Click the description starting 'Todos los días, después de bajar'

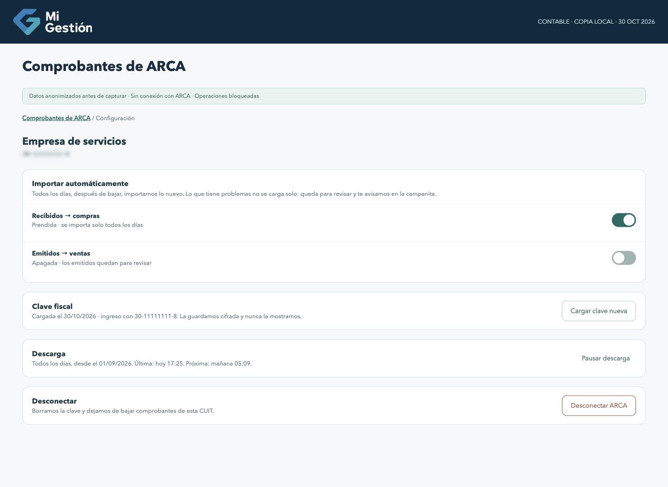point(234,194)
